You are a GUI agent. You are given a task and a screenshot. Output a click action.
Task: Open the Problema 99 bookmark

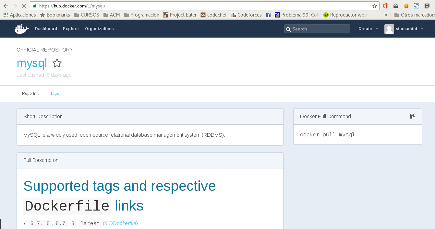coord(297,15)
